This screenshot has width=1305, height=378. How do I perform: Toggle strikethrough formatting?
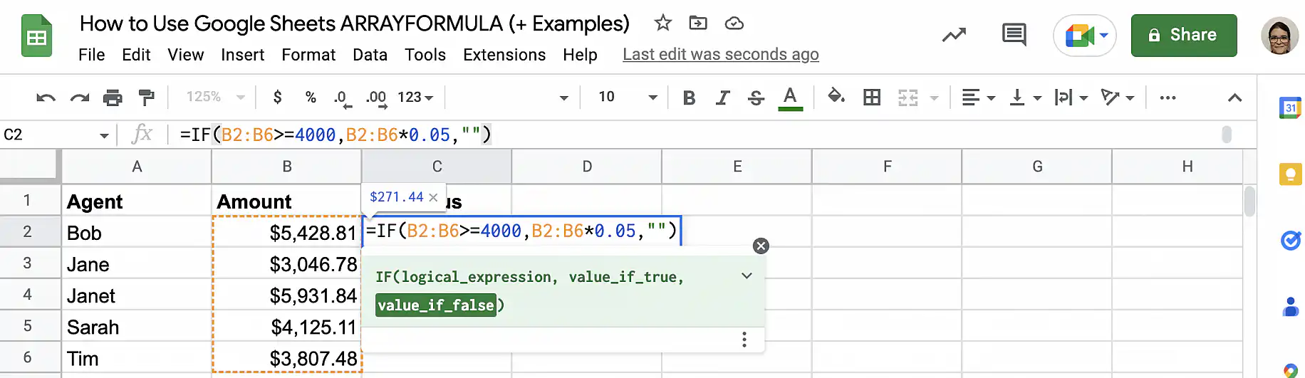click(756, 98)
